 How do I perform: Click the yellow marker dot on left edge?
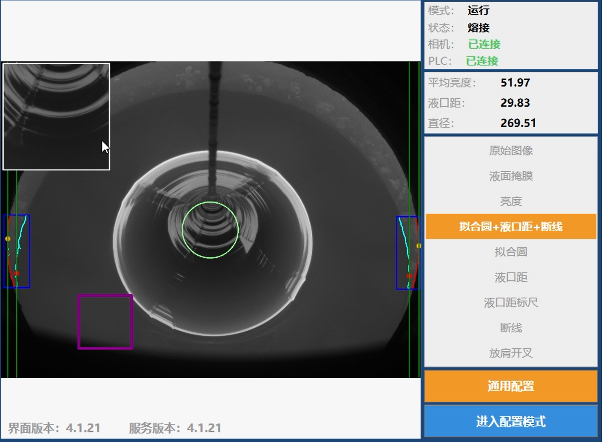coord(8,239)
